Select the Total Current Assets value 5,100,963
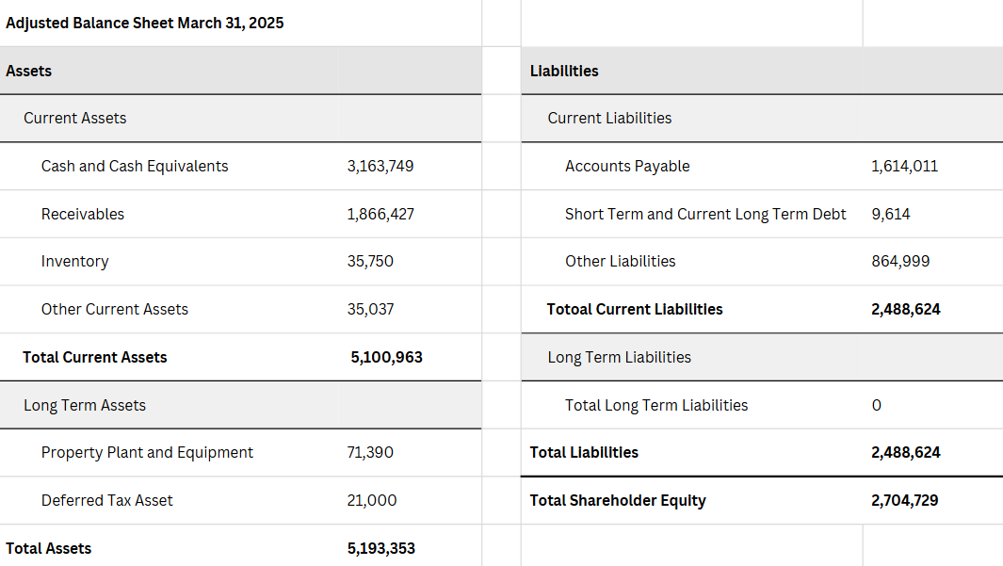This screenshot has height=566, width=1003. (386, 357)
